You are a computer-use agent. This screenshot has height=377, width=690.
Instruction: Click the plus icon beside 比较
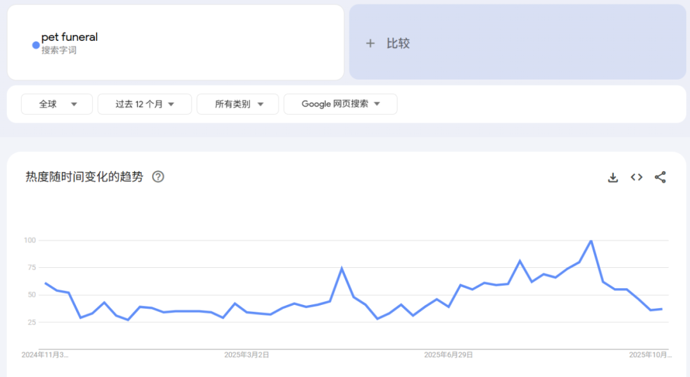click(x=371, y=43)
